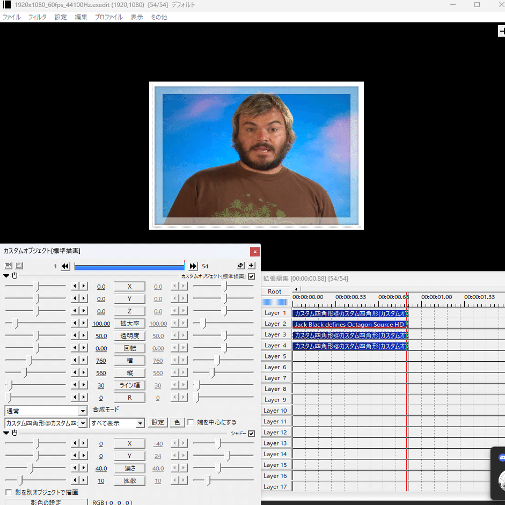Increase left 回転 value with its right arrow
The image size is (505, 505).
pyautogui.click(x=84, y=348)
